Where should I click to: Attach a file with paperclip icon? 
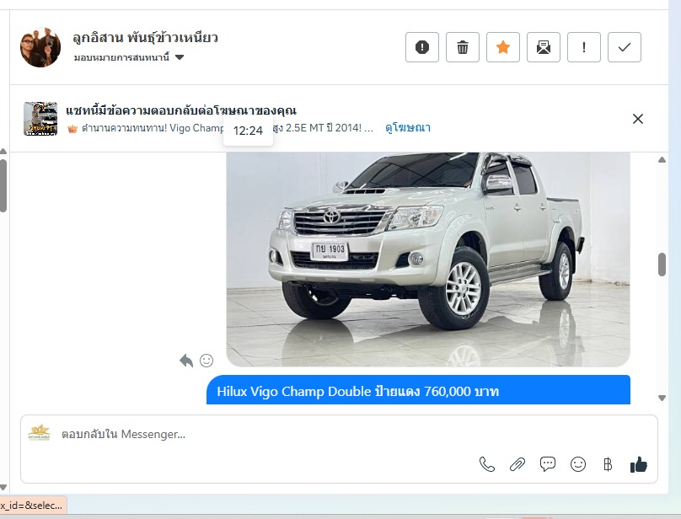coord(517,464)
